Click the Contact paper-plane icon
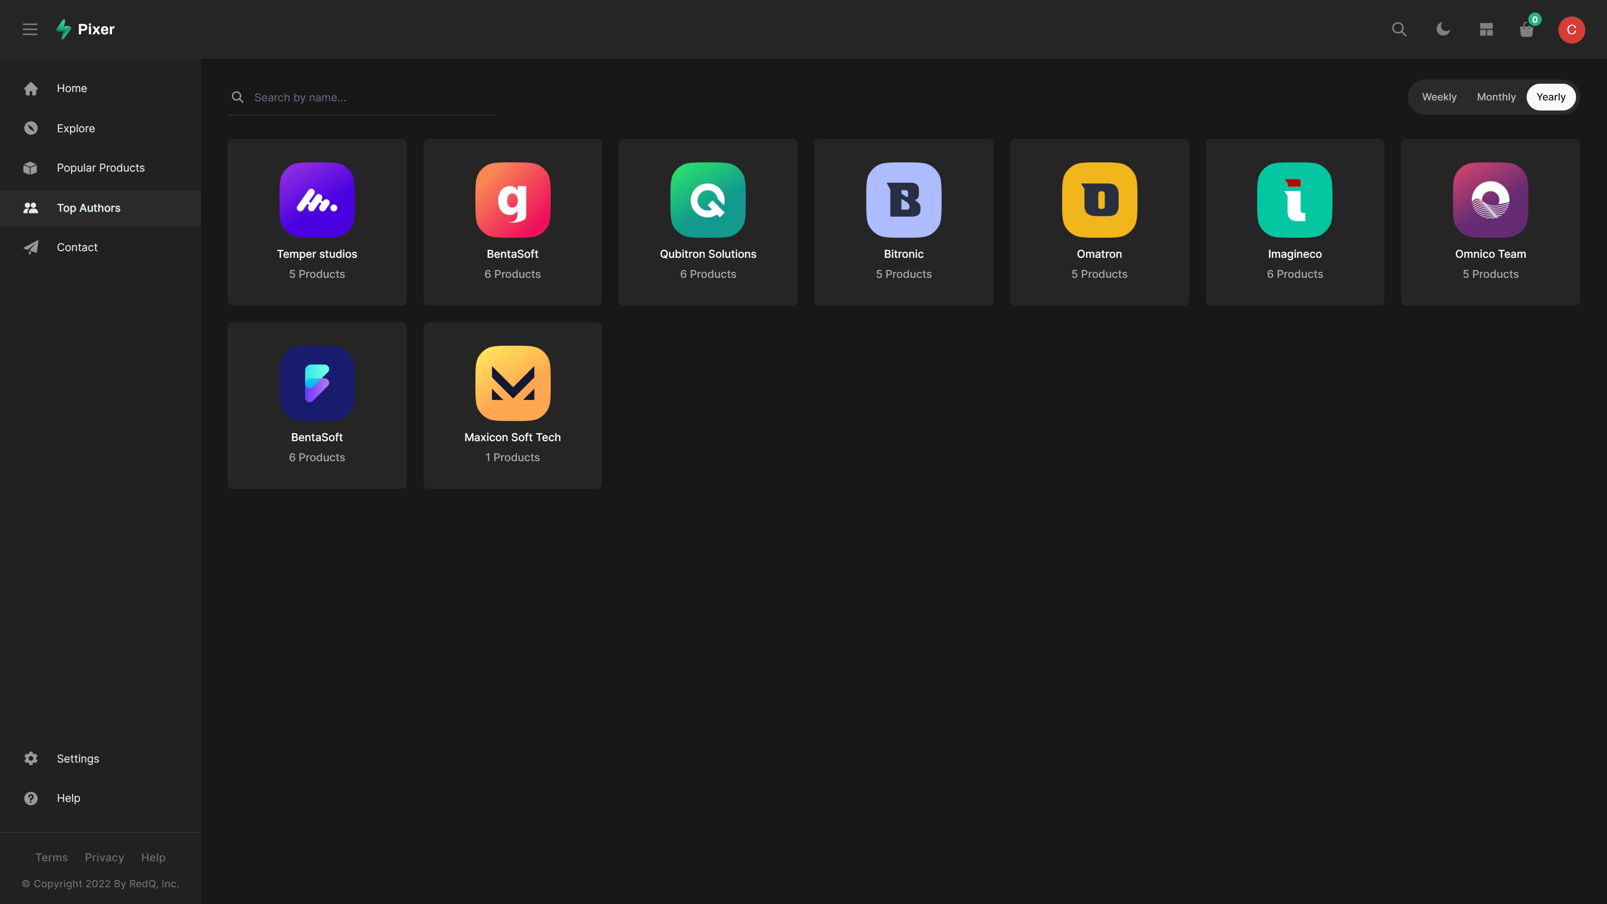The width and height of the screenshot is (1607, 904). click(x=31, y=247)
